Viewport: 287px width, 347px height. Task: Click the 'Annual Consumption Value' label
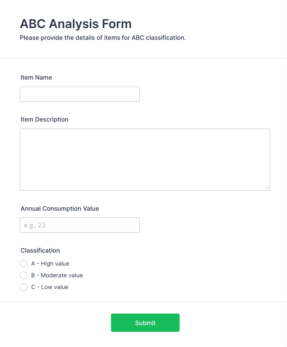tap(60, 209)
